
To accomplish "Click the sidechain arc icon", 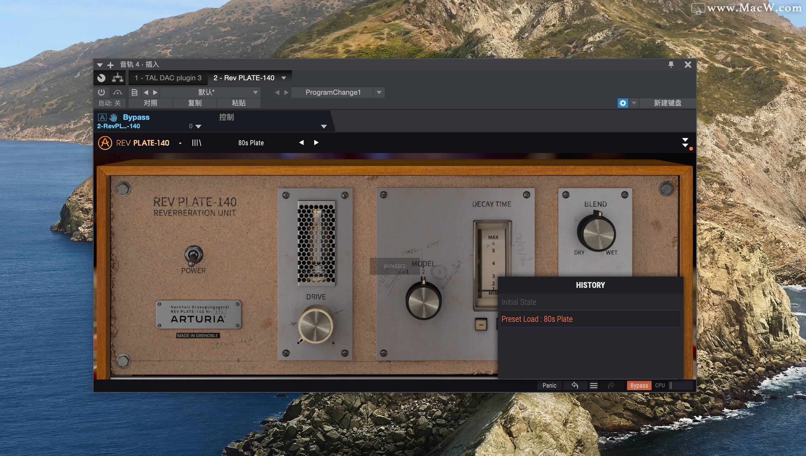I will point(118,92).
